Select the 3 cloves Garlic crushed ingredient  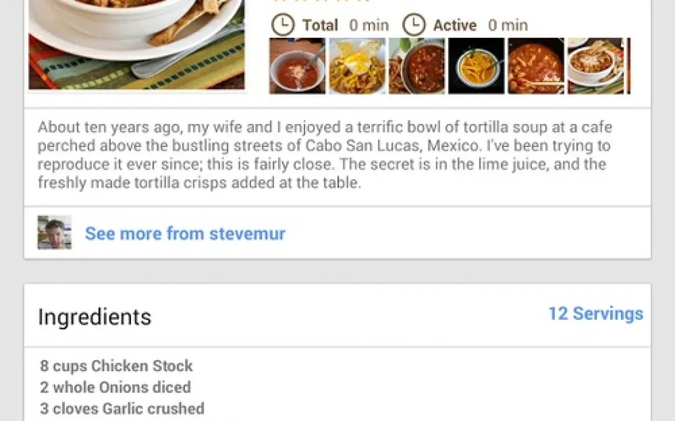pyautogui.click(x=122, y=409)
